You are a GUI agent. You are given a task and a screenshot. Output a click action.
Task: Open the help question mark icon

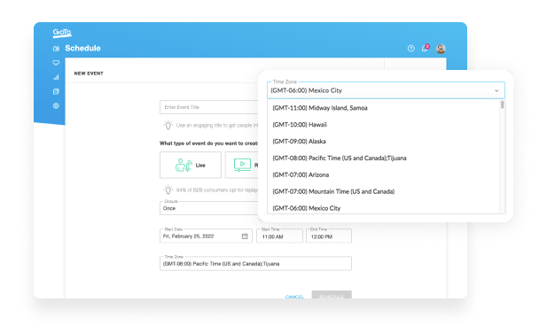(411, 49)
